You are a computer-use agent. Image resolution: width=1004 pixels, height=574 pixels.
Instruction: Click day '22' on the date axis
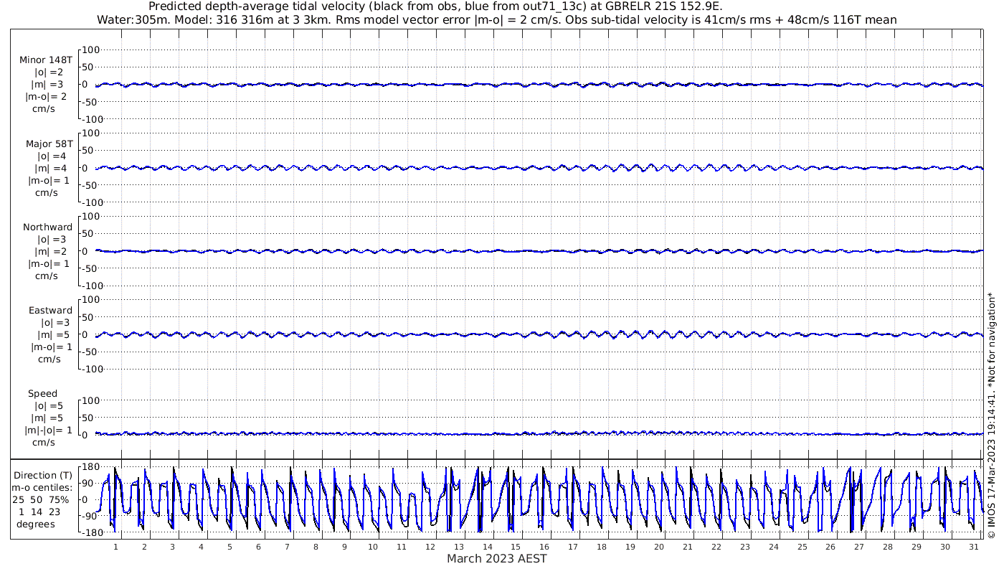[x=716, y=547]
